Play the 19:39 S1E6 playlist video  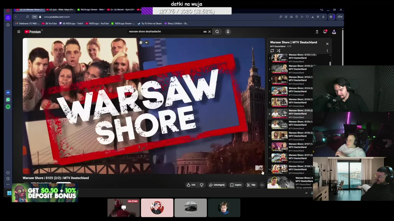291,125
